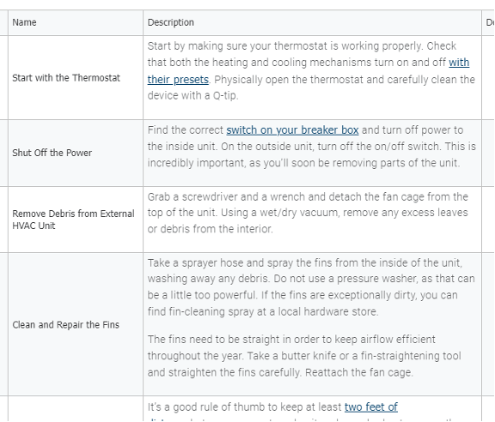This screenshot has height=422, width=495.
Task: Click the Name column header
Action: (76, 22)
